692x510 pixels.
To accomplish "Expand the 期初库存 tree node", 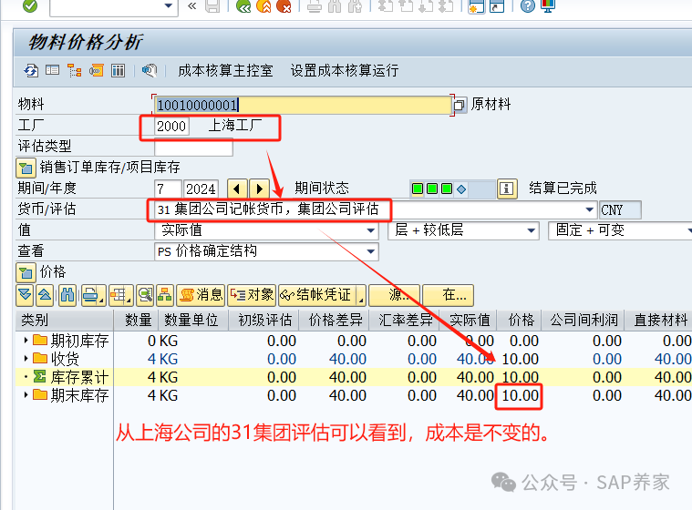I will tap(26, 341).
